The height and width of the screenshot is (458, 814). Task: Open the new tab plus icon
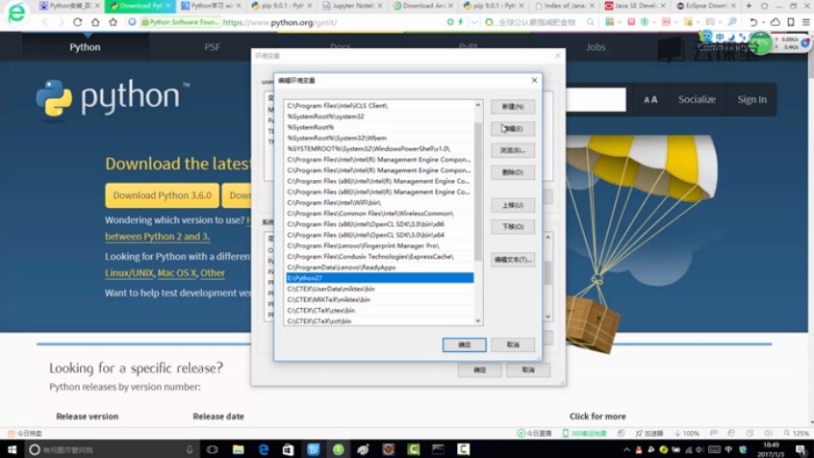[749, 6]
